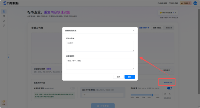Click the 查重工作台 heading
Screen dimensions: 200x108
click(37, 28)
